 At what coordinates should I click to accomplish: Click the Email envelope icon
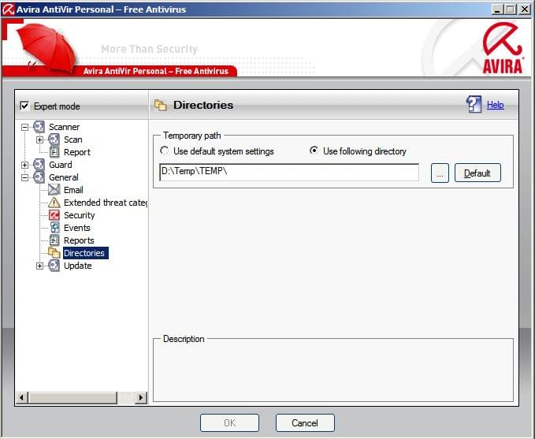point(54,189)
